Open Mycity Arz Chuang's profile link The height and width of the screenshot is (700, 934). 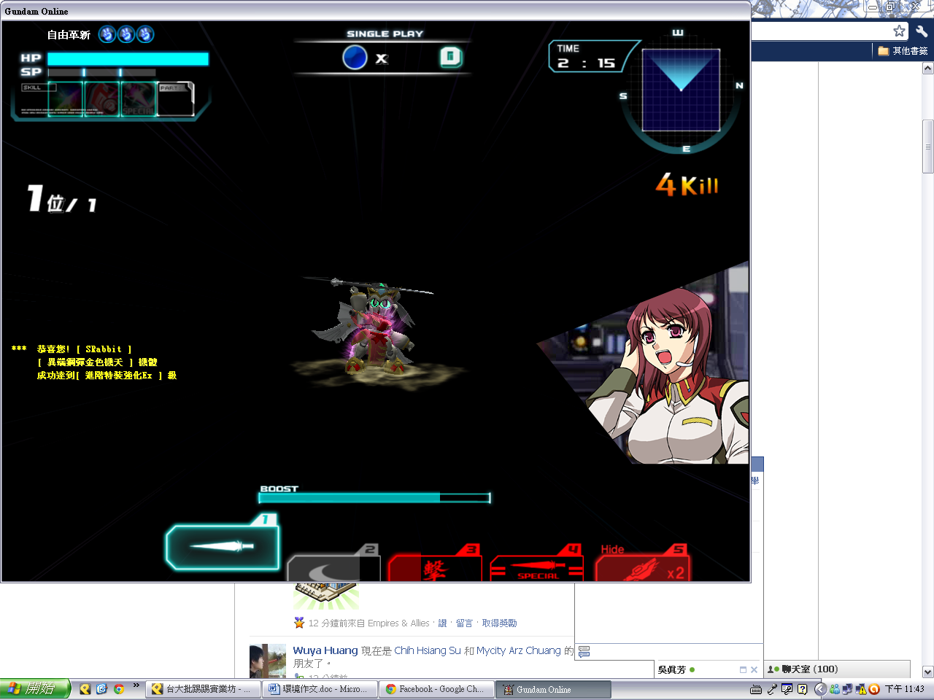click(x=519, y=650)
